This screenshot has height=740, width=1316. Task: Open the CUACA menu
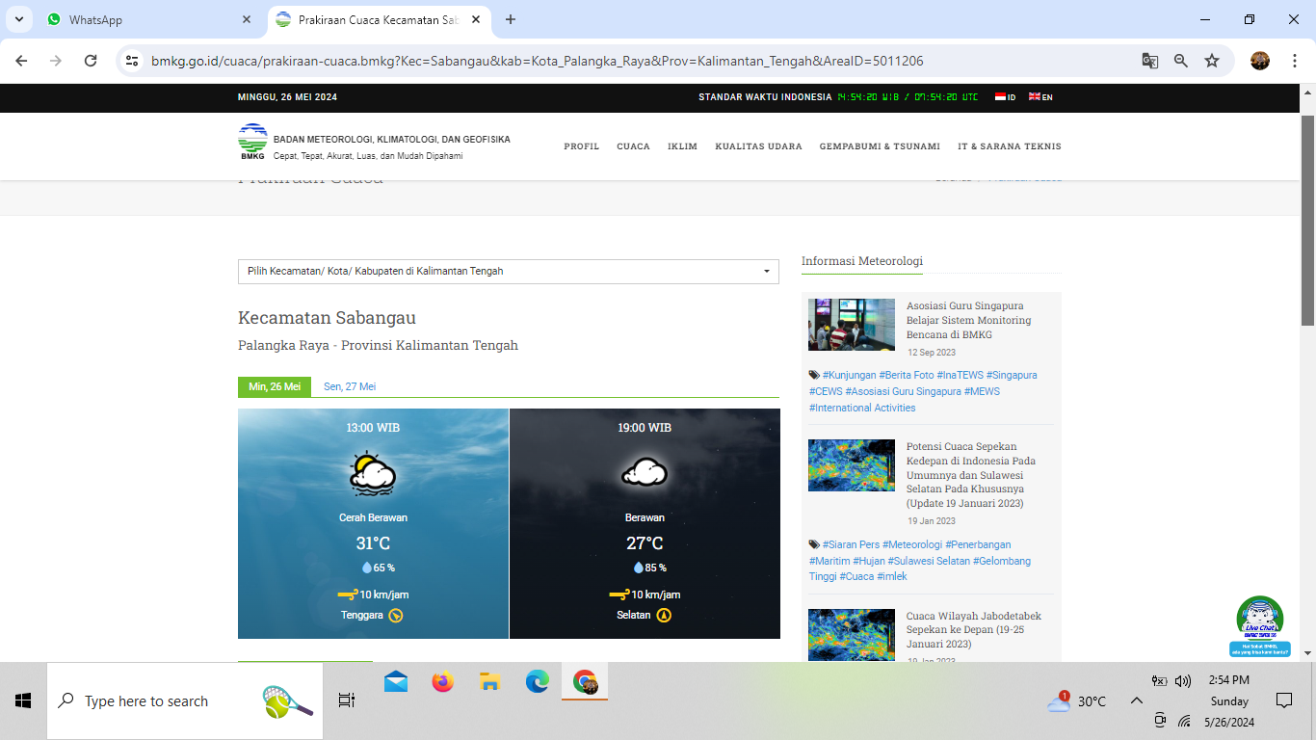(633, 146)
